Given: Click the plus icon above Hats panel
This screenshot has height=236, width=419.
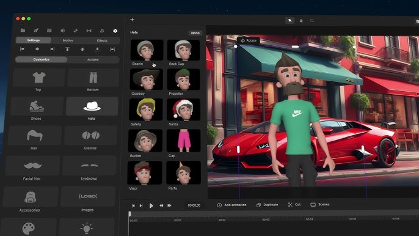Looking at the screenshot, I should pyautogui.click(x=133, y=20).
